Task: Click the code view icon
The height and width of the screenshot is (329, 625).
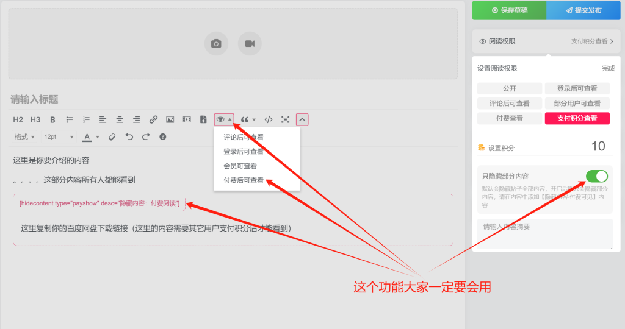Action: click(269, 119)
